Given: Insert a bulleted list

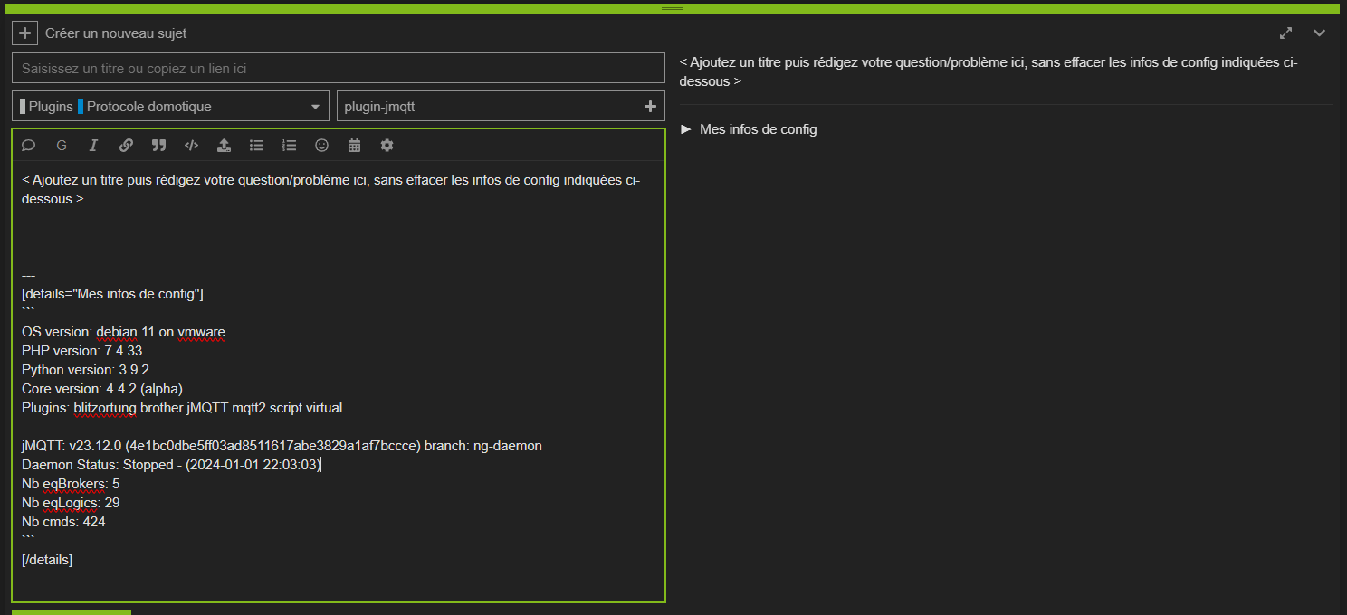Looking at the screenshot, I should pos(256,146).
